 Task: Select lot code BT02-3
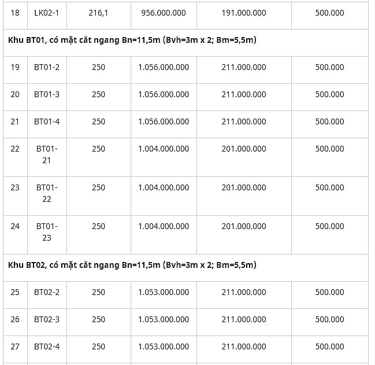click(x=47, y=319)
